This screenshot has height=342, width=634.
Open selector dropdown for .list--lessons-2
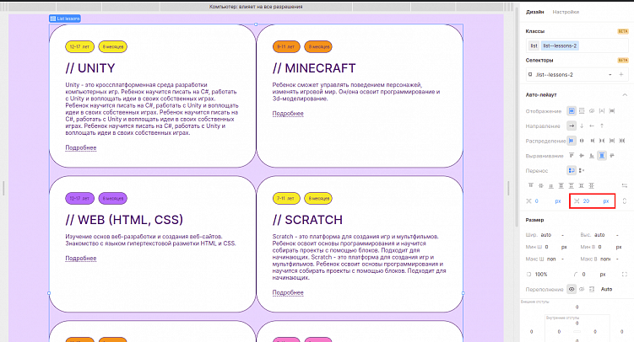610,75
